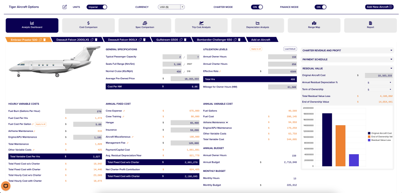
Task: Open the chat support bubble
Action: (x=5, y=186)
